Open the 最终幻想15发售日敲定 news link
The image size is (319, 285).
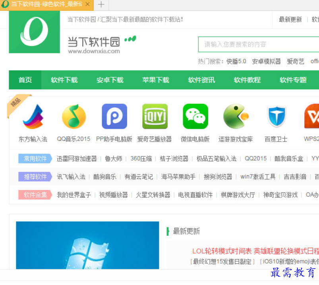(222, 262)
